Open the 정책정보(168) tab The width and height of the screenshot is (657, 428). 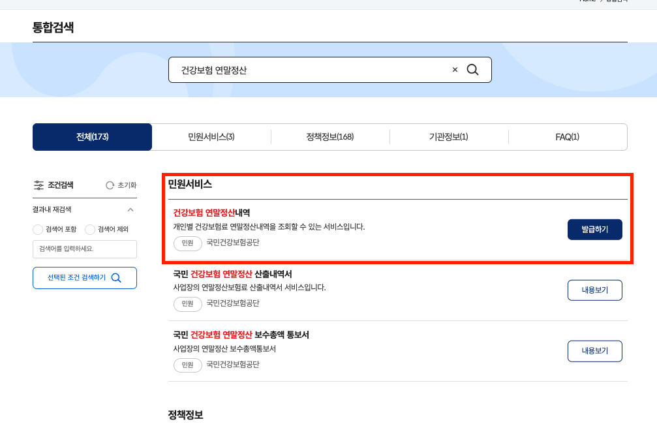click(329, 136)
